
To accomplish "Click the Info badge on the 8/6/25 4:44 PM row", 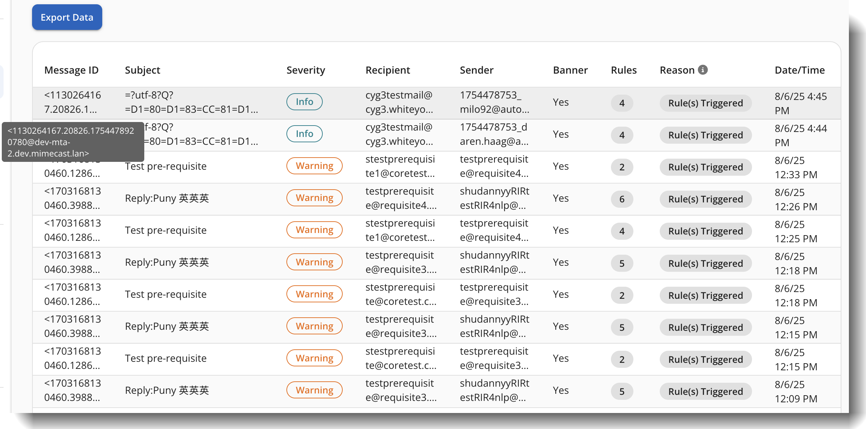I will tap(304, 133).
